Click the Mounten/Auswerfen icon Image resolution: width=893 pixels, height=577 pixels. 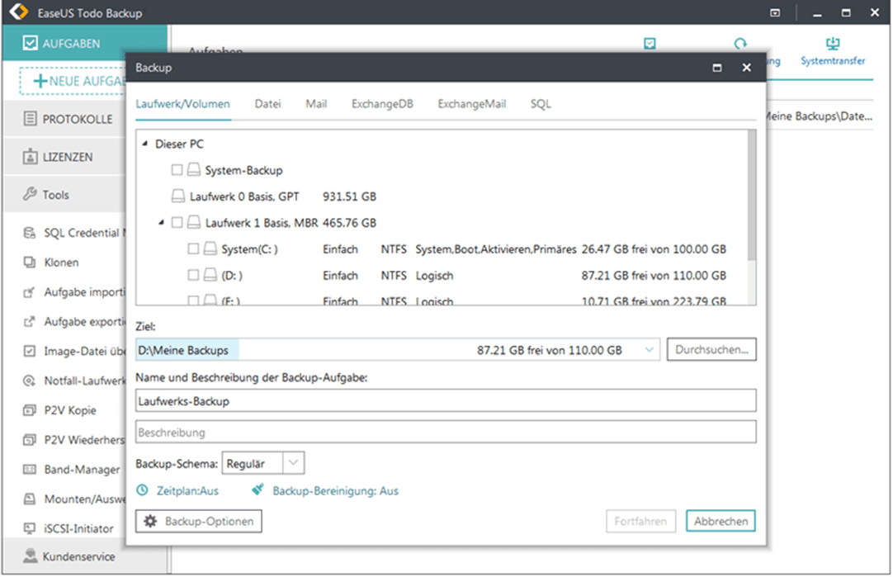(x=29, y=499)
